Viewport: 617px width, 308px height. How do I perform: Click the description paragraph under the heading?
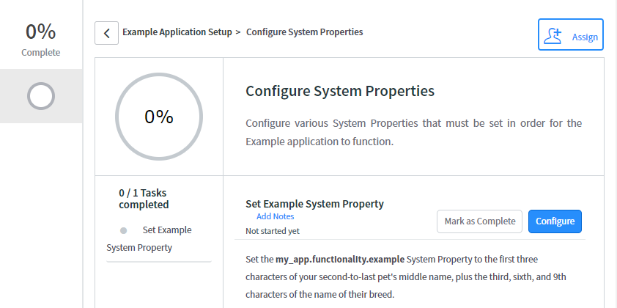point(413,132)
